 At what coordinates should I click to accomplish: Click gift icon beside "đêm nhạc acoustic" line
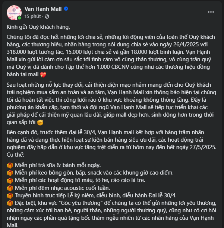coord(10,187)
